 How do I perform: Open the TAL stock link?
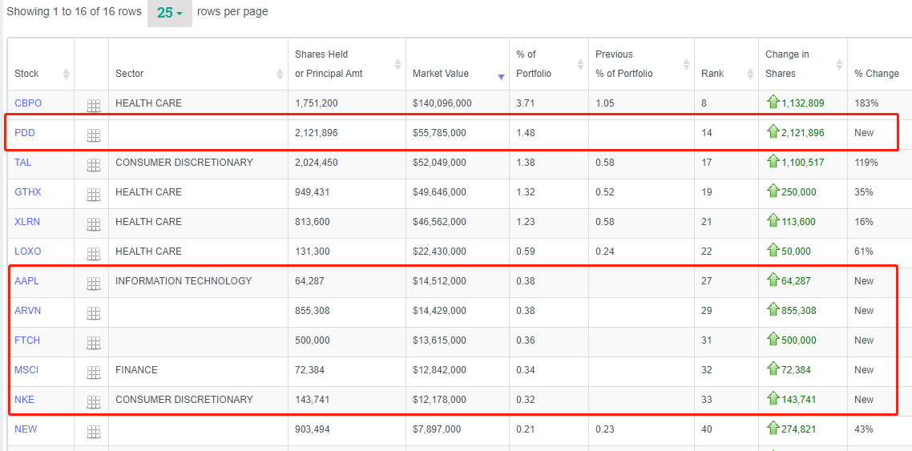[x=22, y=163]
